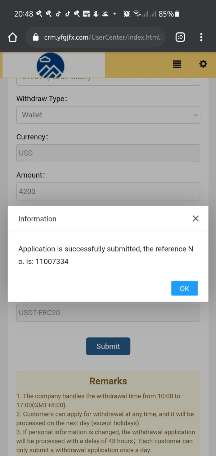Viewport: 216px width, 456px height.
Task: Open the browser three-dot menu
Action: click(201, 37)
